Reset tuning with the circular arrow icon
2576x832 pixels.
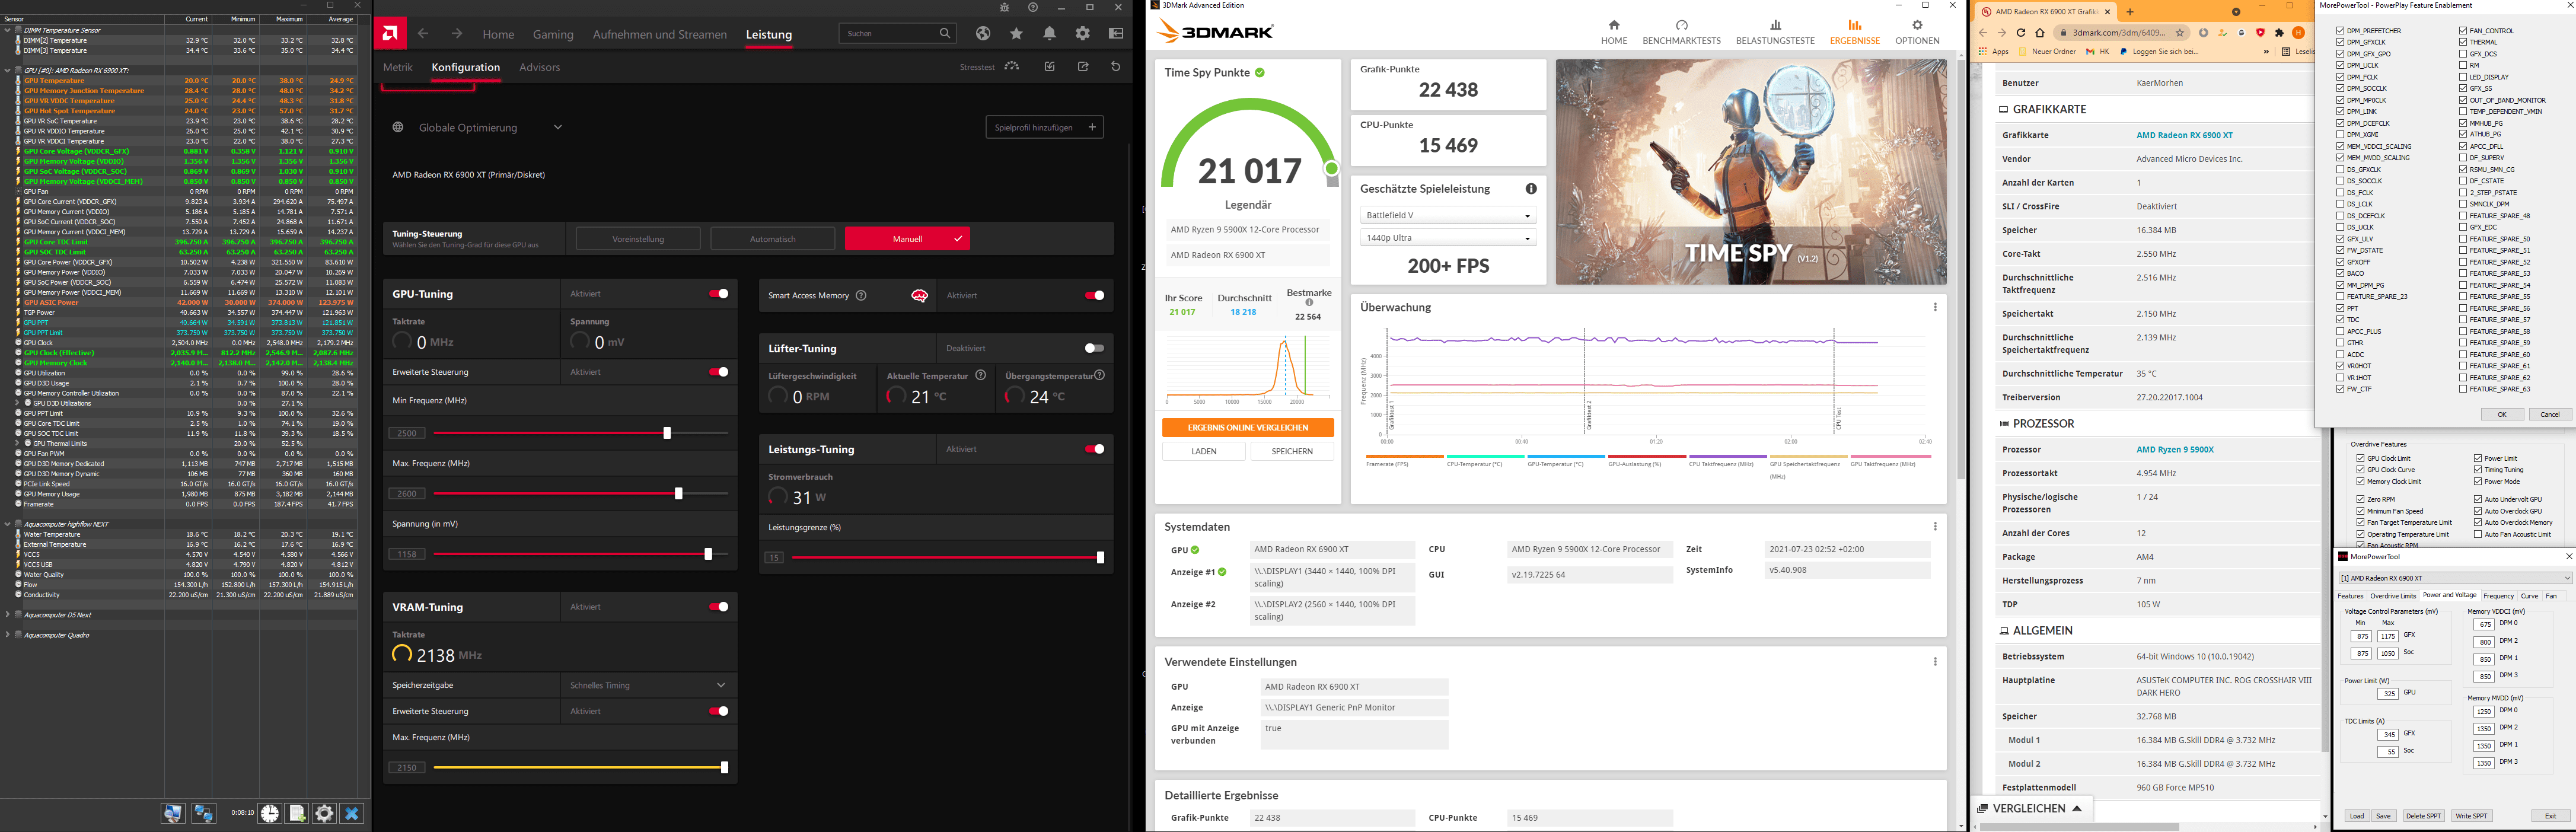click(1116, 67)
